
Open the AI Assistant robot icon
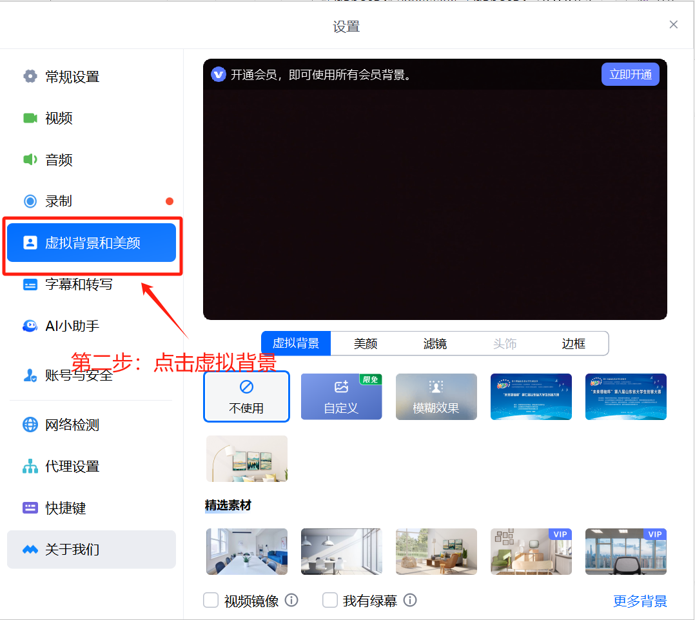(30, 326)
